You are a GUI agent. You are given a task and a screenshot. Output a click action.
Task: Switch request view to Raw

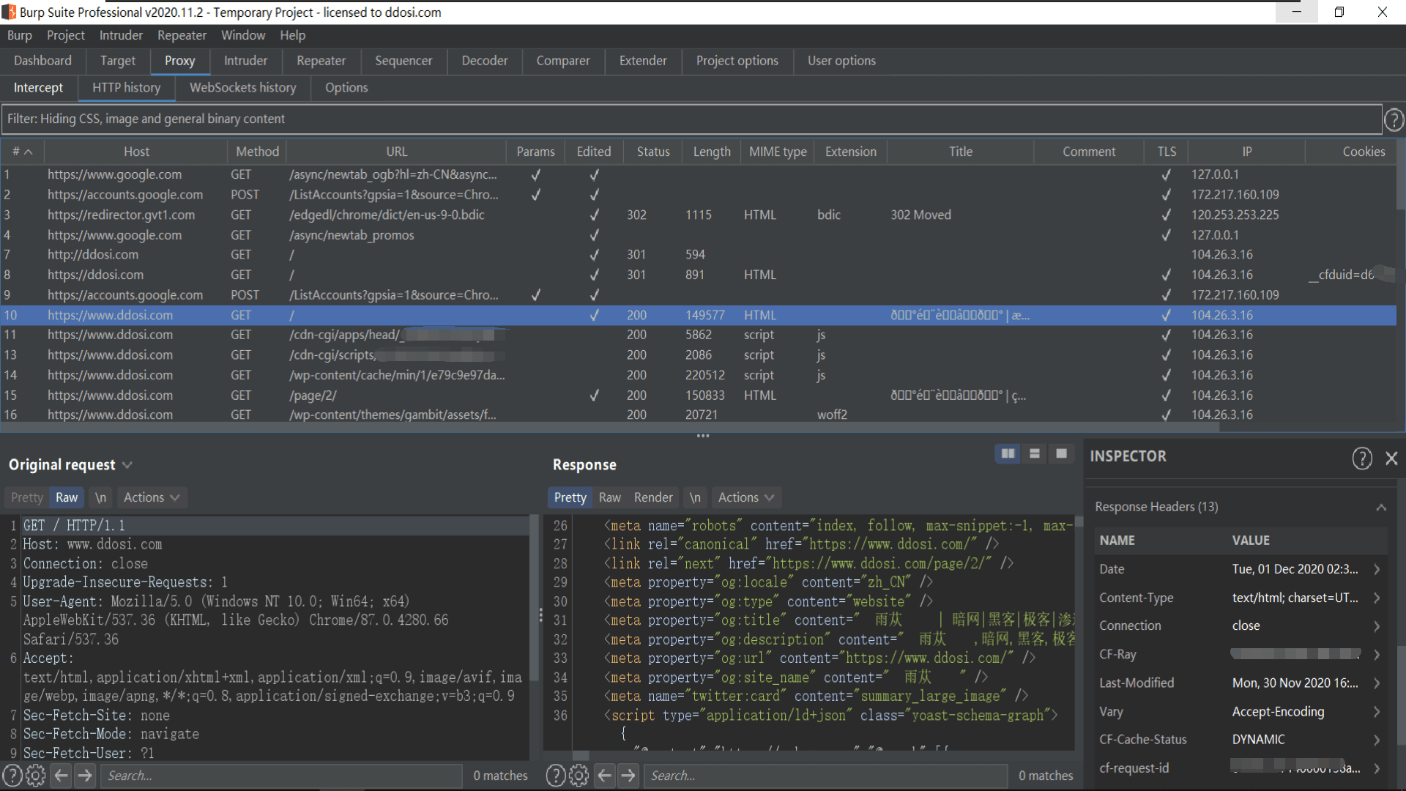tap(66, 497)
